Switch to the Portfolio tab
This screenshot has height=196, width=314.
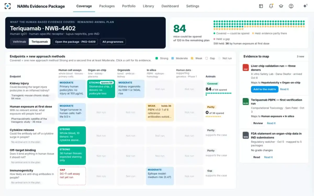(129, 6)
